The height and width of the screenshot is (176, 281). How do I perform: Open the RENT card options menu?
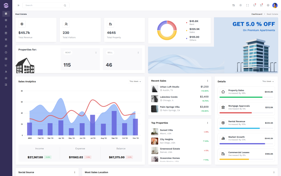coord(96,52)
